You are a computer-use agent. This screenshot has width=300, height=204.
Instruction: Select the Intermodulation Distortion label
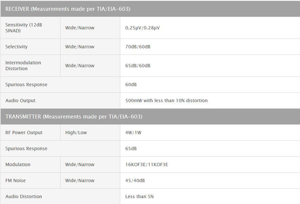click(23, 65)
